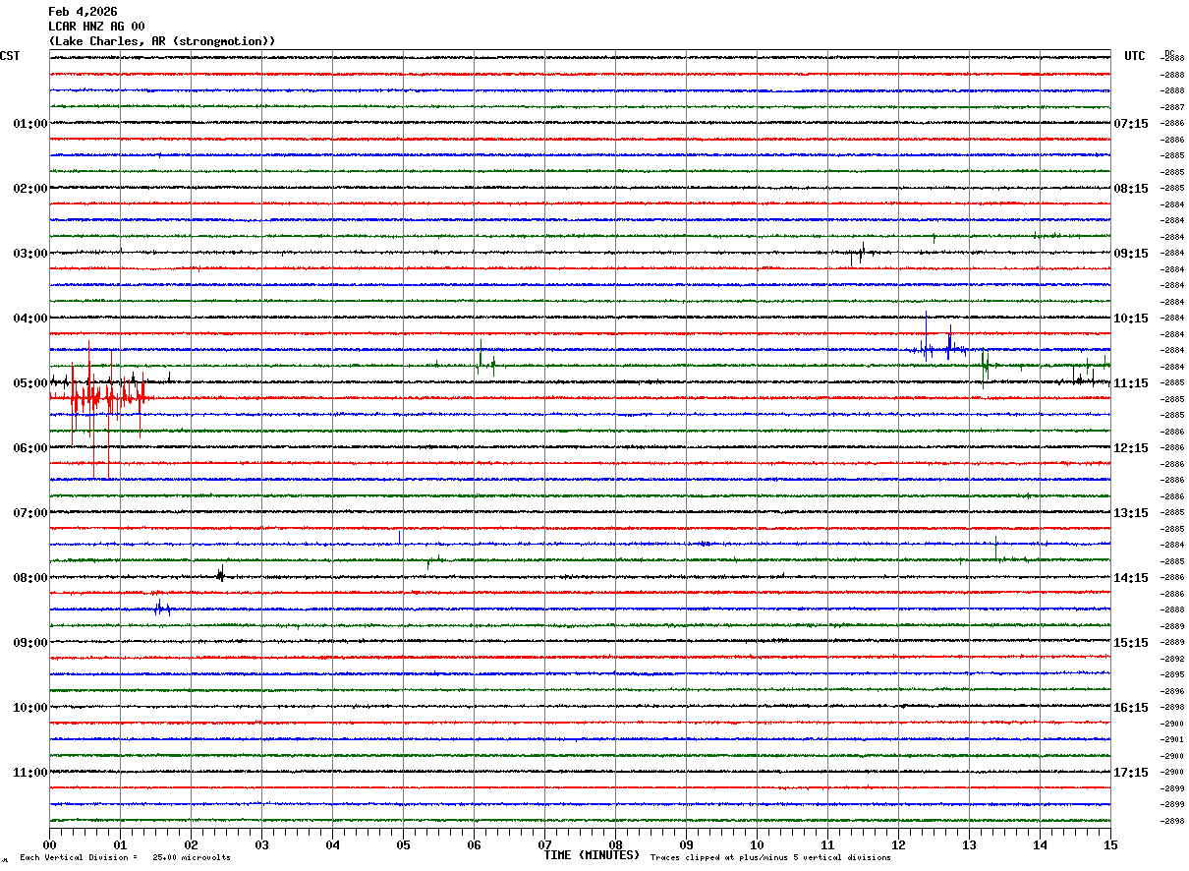
Task: Click the Feb 4,2026 date header
Action: point(83,12)
